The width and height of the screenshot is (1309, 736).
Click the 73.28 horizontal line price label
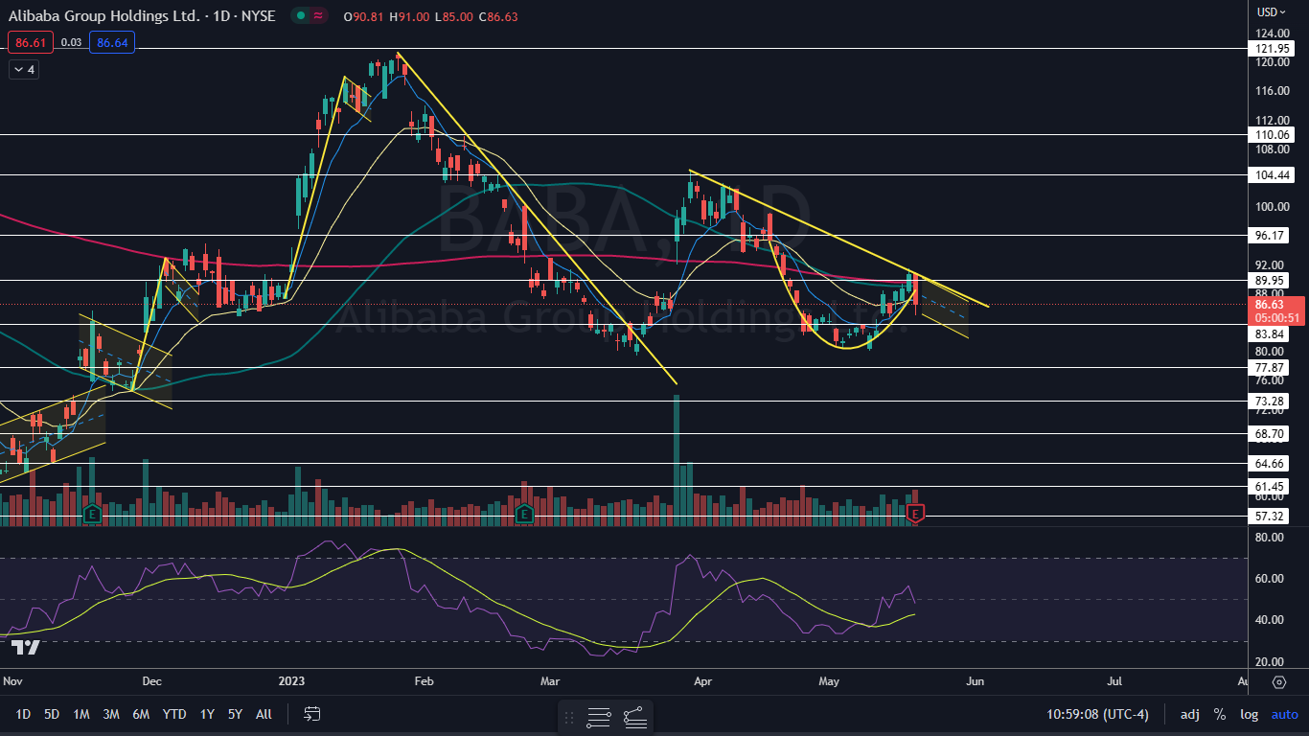[1269, 401]
